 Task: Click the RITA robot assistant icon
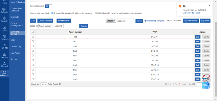[x=205, y=81]
